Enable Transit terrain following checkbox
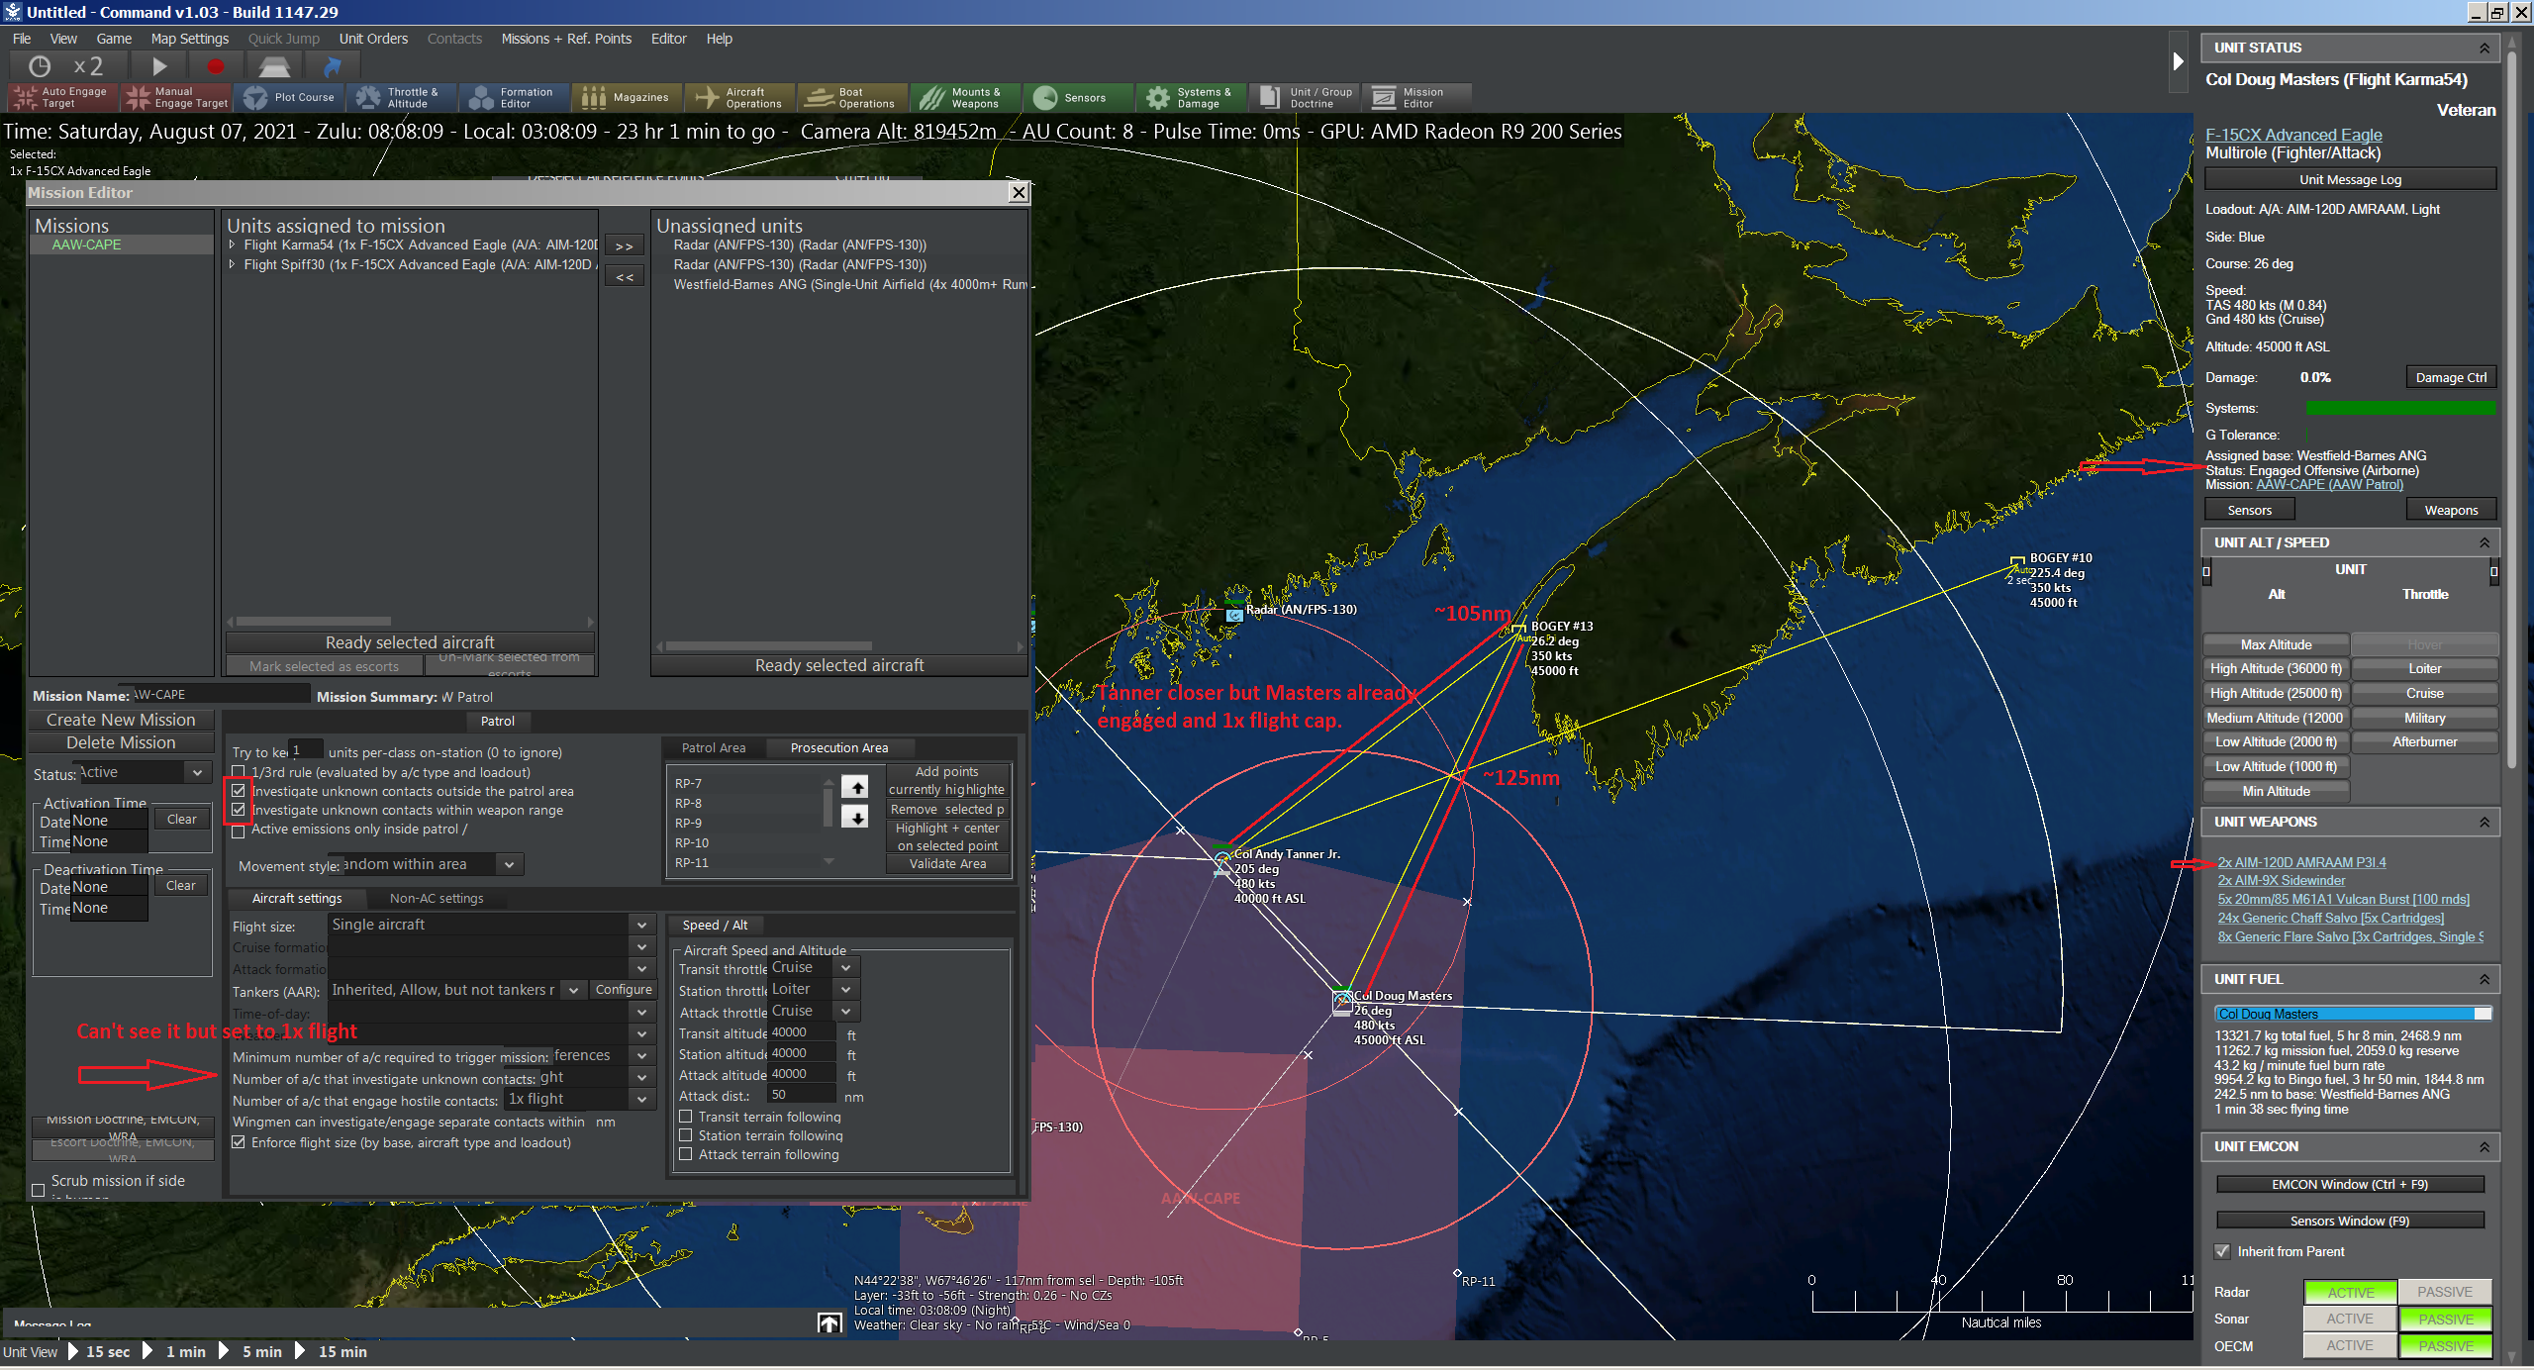This screenshot has width=2534, height=1370. [x=685, y=1117]
